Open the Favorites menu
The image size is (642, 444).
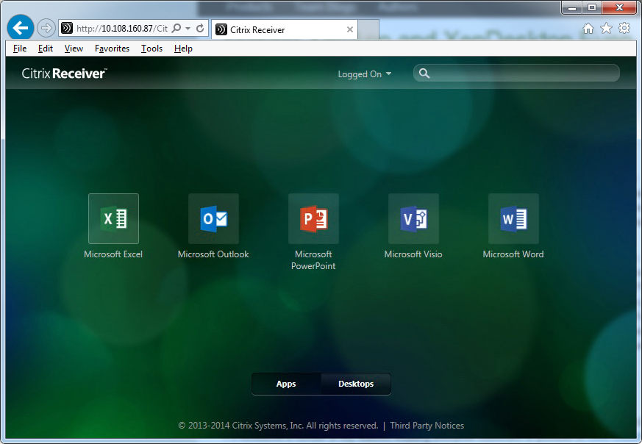(x=112, y=49)
